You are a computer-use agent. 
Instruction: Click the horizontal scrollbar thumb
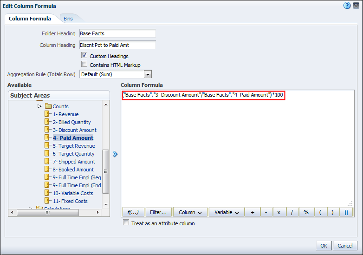pos(48,212)
